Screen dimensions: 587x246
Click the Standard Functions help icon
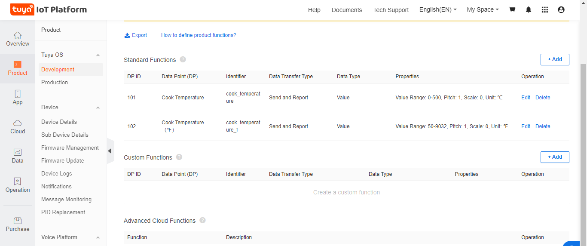183,59
